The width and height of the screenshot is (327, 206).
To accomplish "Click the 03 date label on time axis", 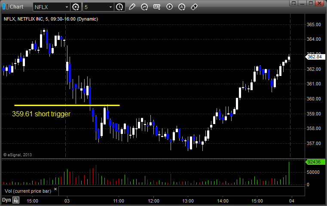I will (67, 201).
